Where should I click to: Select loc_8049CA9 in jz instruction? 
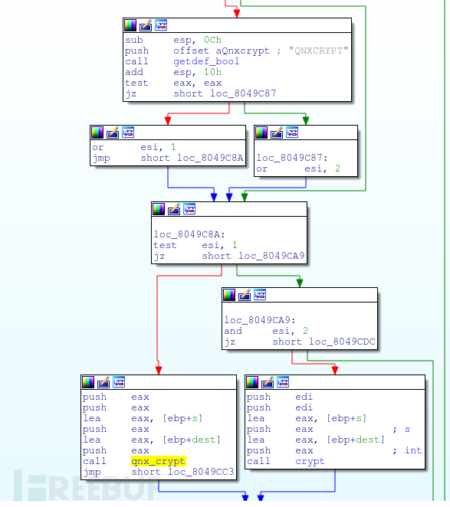(271, 256)
